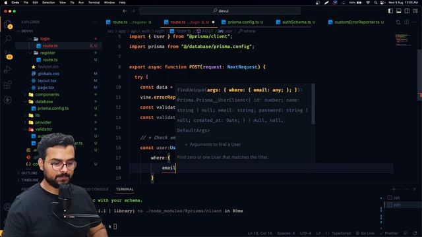Switch to prisma.config.ts tab
The width and height of the screenshot is (422, 237).
[242, 22]
